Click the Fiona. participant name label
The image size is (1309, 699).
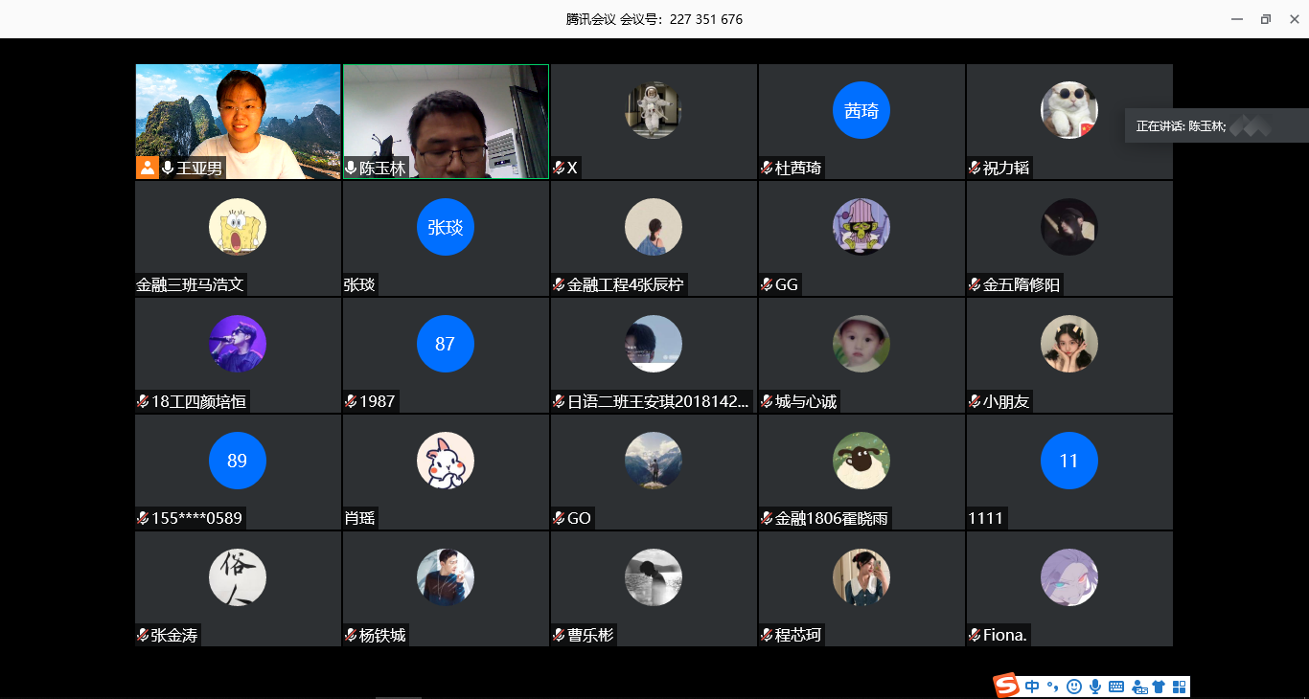pos(1004,635)
